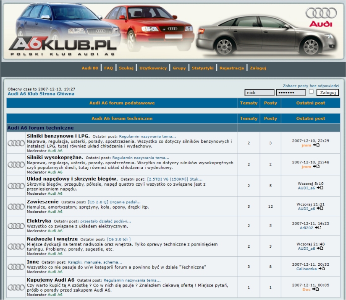Open last post '[C5 2.8 Q] Drganie pedał...'
The height and width of the screenshot is (300, 346).
pyautogui.click(x=114, y=202)
